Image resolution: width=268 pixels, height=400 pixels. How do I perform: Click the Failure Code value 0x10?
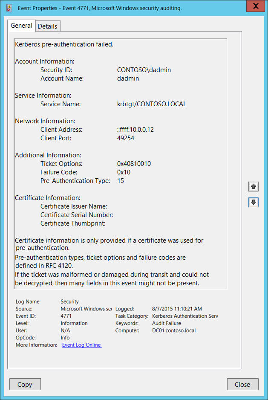124,172
